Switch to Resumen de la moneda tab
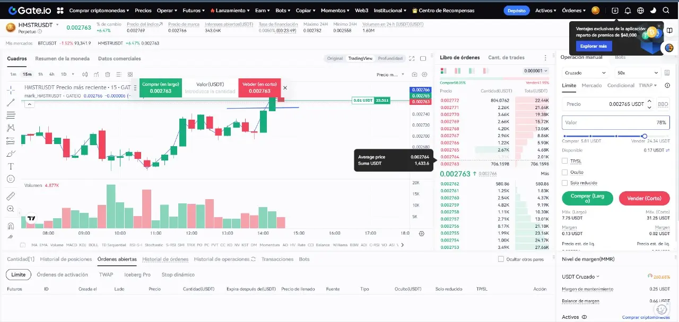 click(62, 58)
